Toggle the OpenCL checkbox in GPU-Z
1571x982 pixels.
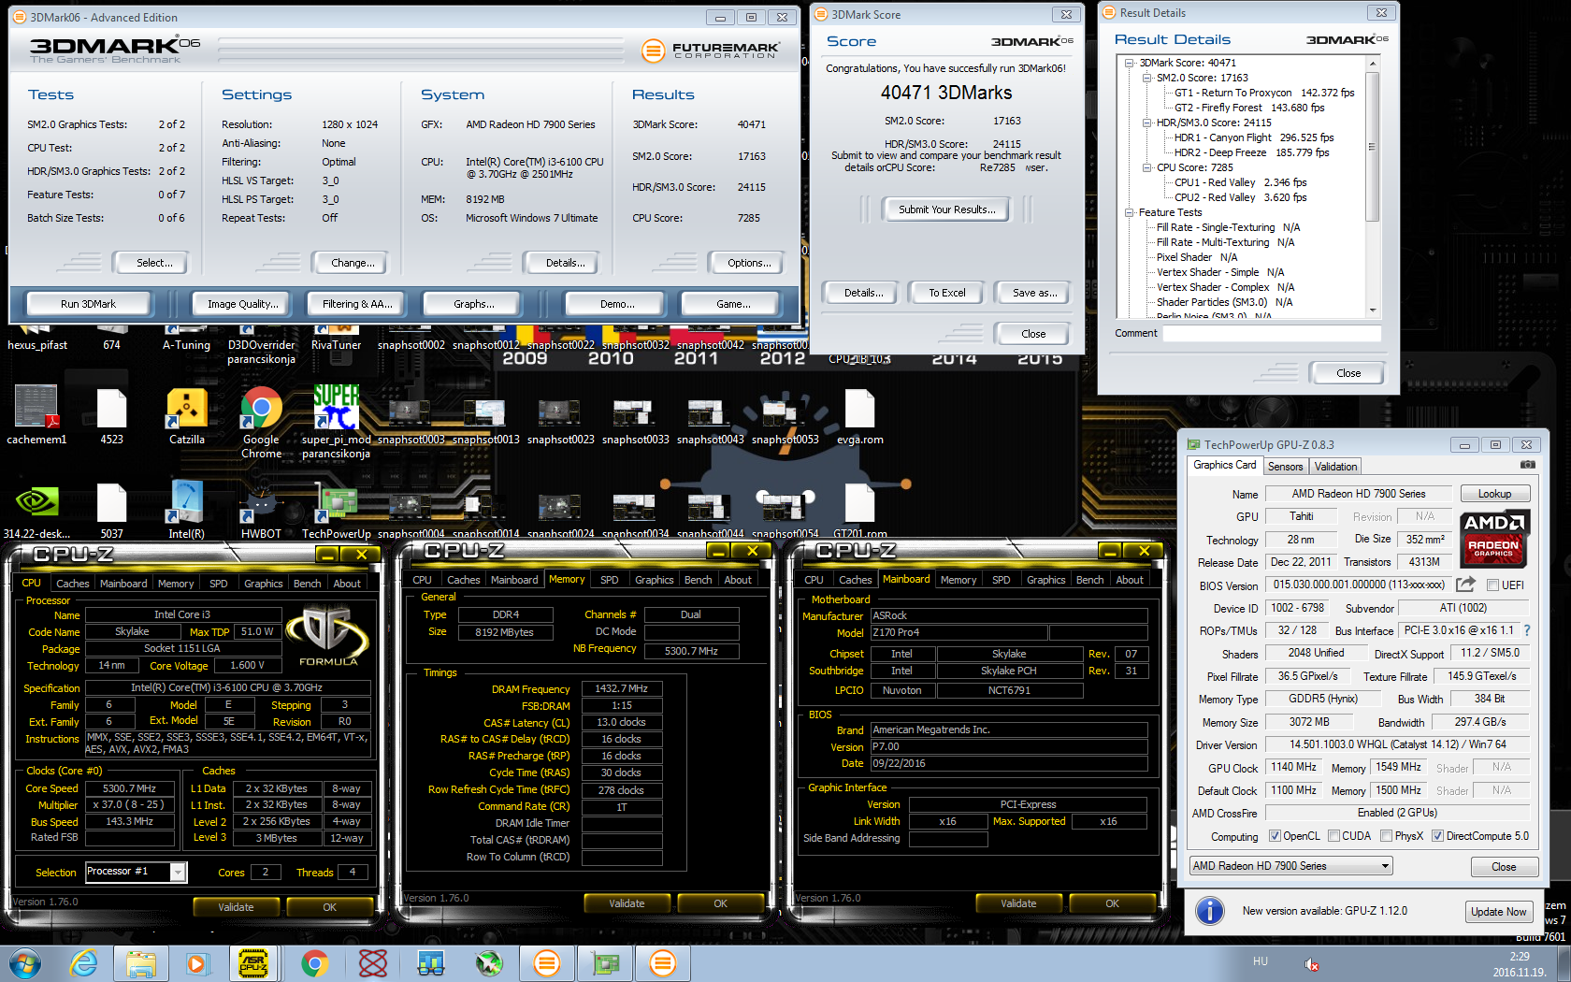tap(1274, 836)
